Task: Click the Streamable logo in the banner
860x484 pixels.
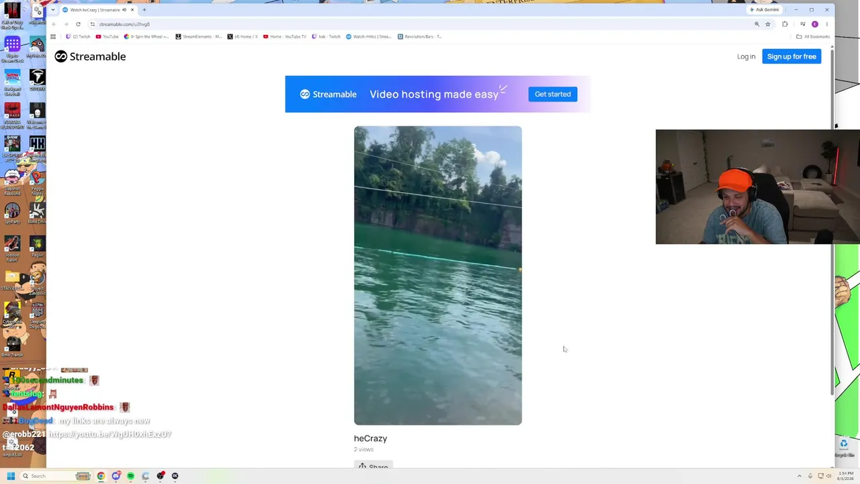Action: coord(328,94)
